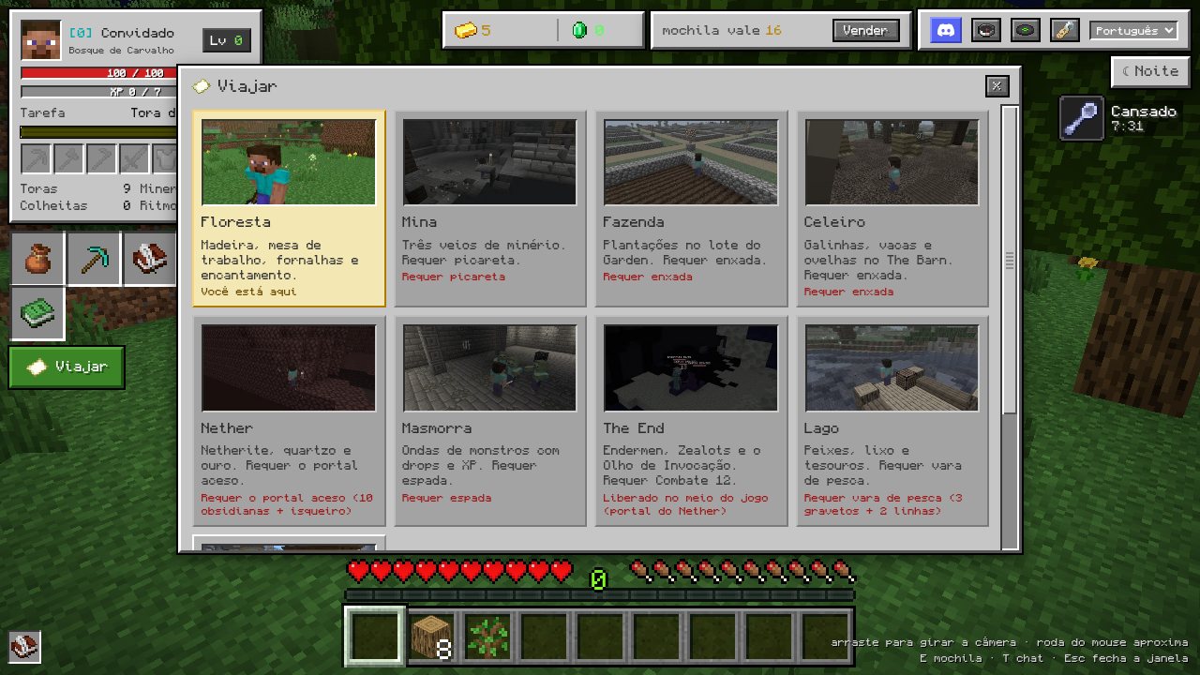Viewport: 1200px width, 675px height.
Task: Select the Nether travel destination
Action: [289, 421]
